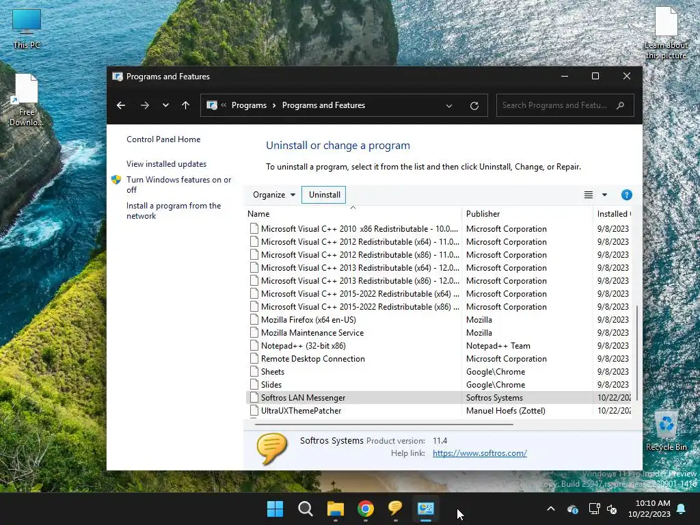Sort by the Publisher column header

click(x=527, y=214)
